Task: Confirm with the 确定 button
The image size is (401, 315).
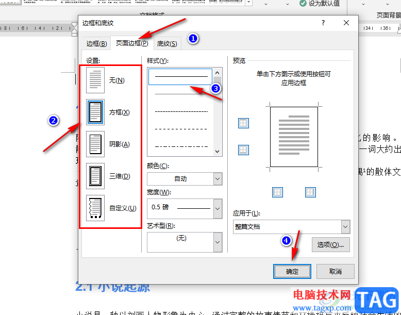Action: 292,272
